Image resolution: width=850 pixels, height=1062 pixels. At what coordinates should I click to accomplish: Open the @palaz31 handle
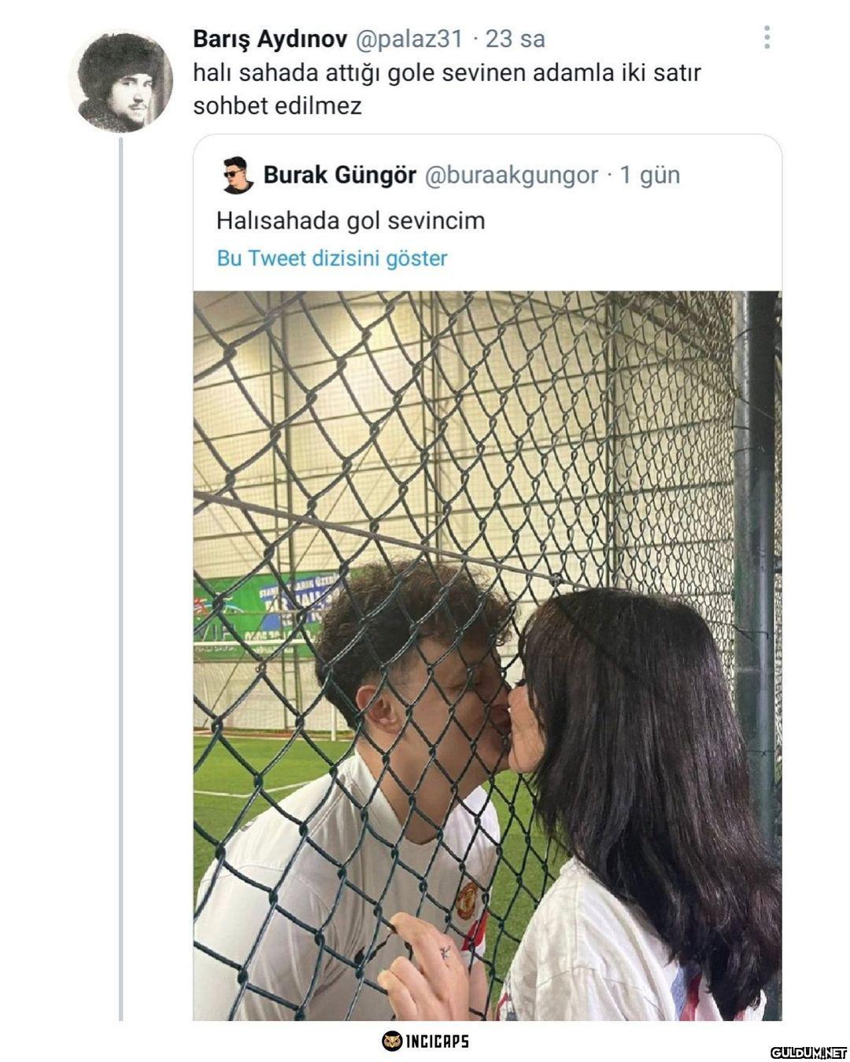tap(409, 39)
